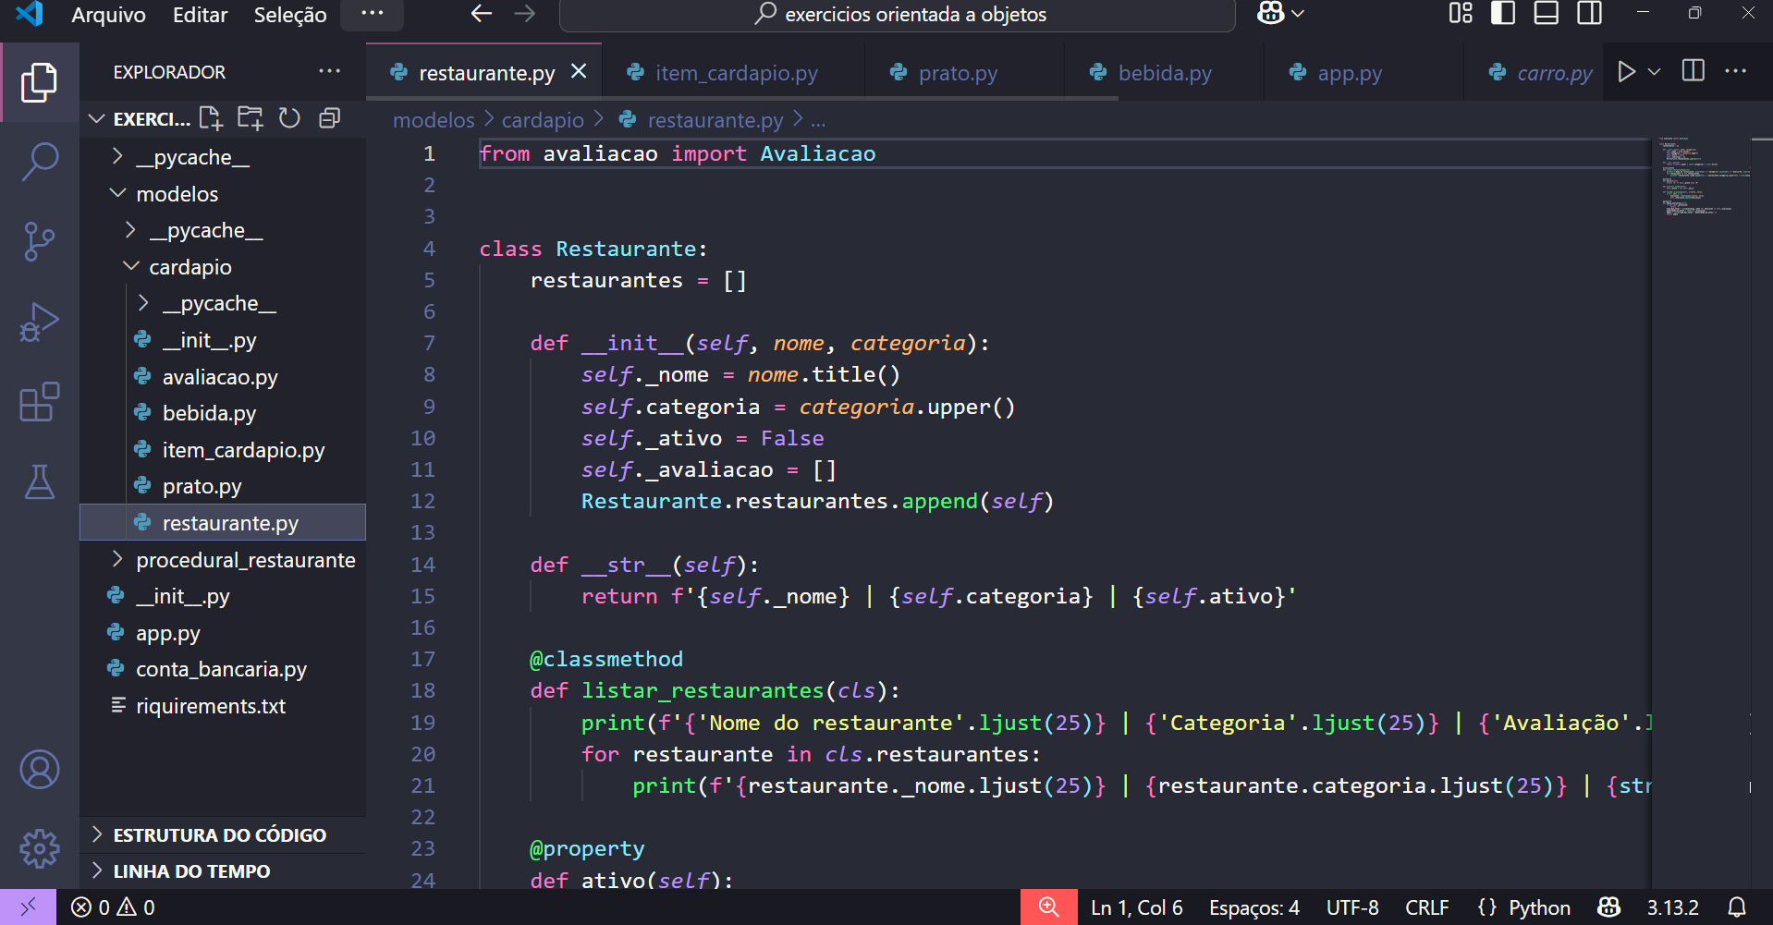The height and width of the screenshot is (925, 1773).
Task: Open editor more actions ellipsis
Action: pyautogui.click(x=1735, y=71)
